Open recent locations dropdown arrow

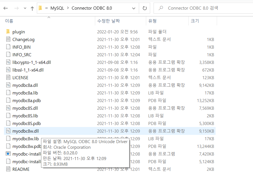pyautogui.click(x=25, y=8)
